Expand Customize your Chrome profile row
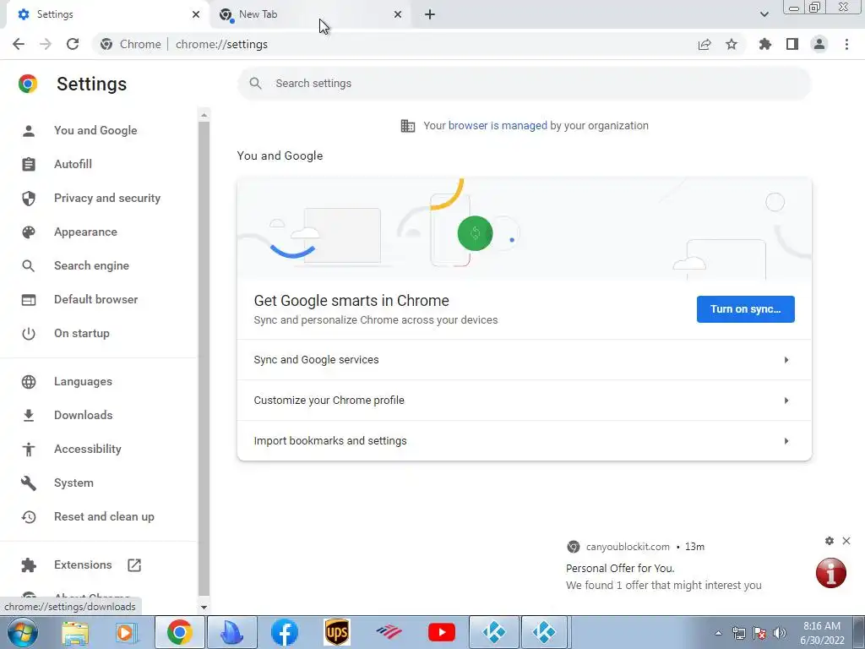 click(x=524, y=400)
